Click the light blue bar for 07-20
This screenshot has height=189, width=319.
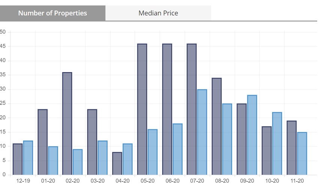coord(202,132)
